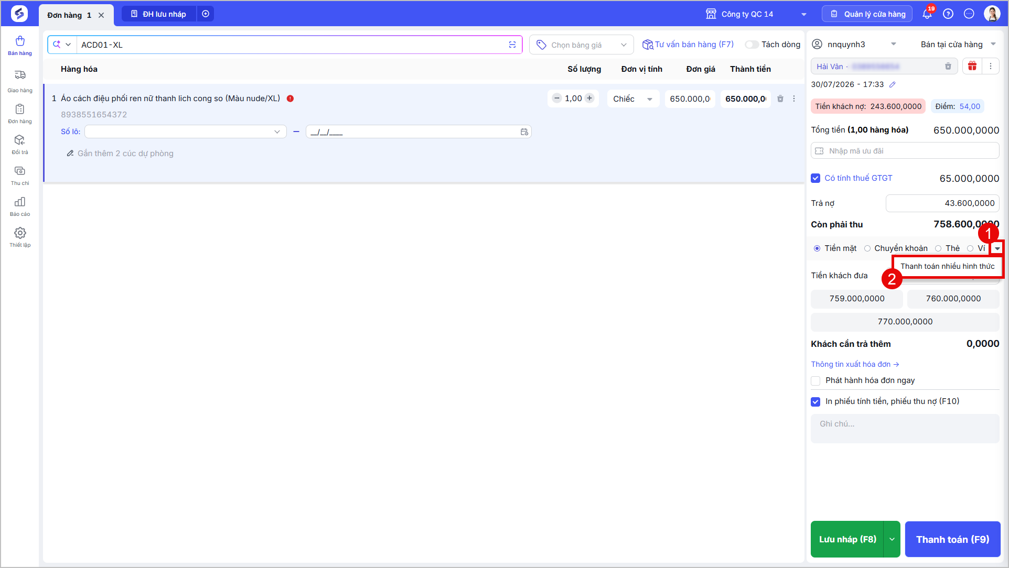Viewport: 1009px width, 568px height.
Task: Open the Báo cáo sidebar icon
Action: click(20, 206)
